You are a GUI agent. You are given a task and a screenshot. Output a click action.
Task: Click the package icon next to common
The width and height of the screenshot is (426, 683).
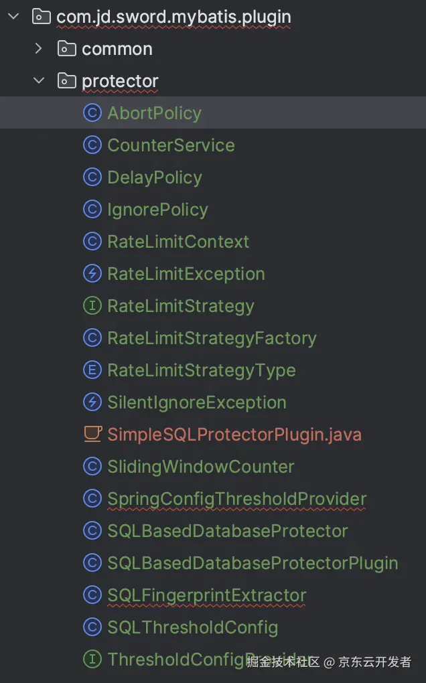tap(66, 49)
